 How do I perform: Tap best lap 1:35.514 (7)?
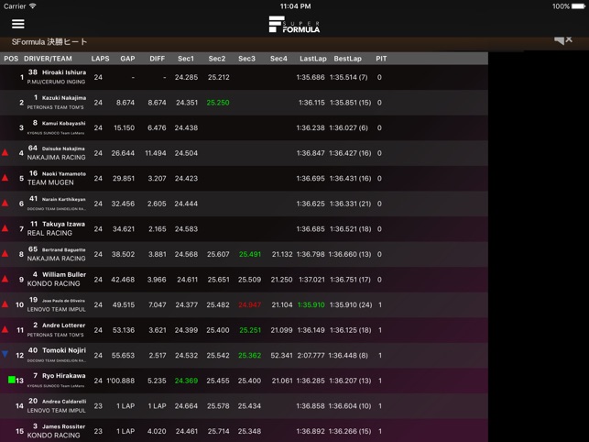(349, 77)
